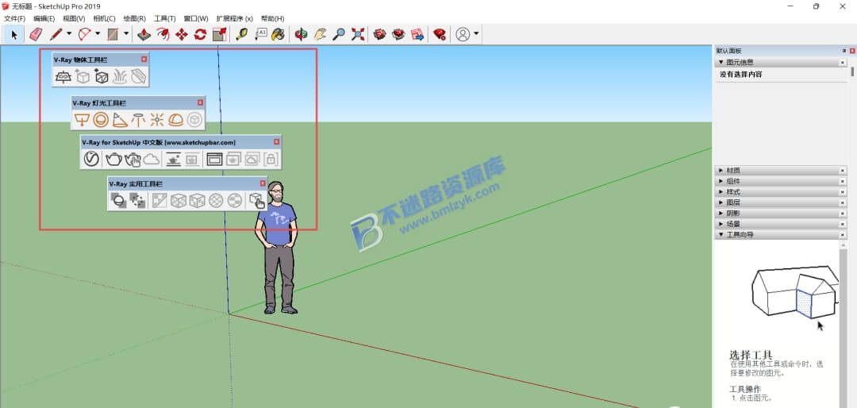The width and height of the screenshot is (857, 408).
Task: Pick the Zoom magnifier tool
Action: pyautogui.click(x=339, y=34)
